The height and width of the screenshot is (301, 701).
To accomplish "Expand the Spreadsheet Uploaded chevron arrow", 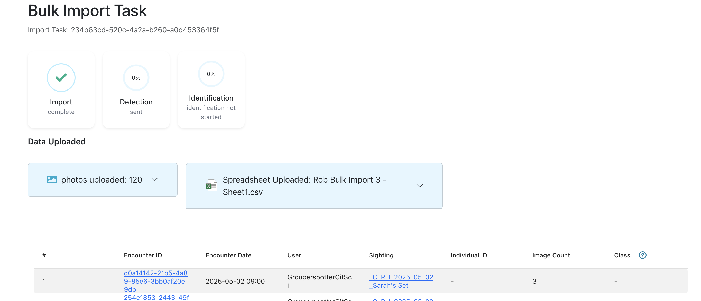I will tap(419, 186).
